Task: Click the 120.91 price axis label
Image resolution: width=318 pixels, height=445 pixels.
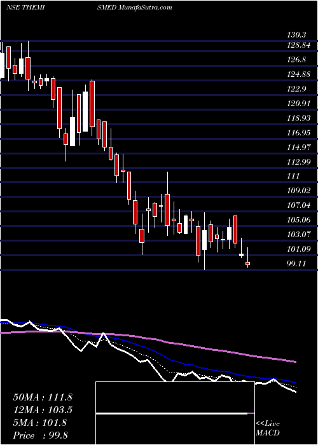Action: [299, 103]
